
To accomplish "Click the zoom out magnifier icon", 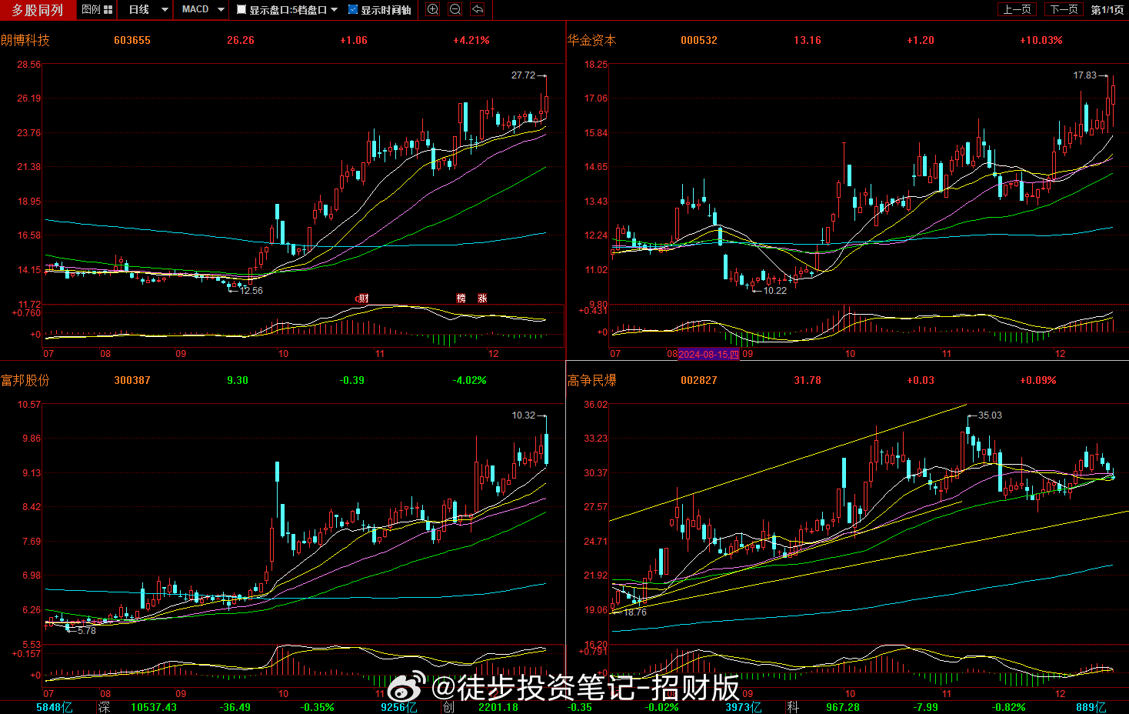I will pyautogui.click(x=455, y=9).
